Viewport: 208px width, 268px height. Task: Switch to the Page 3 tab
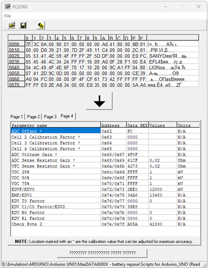click(x=50, y=116)
